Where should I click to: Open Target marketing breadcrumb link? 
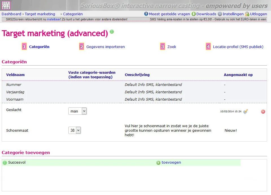(40, 14)
